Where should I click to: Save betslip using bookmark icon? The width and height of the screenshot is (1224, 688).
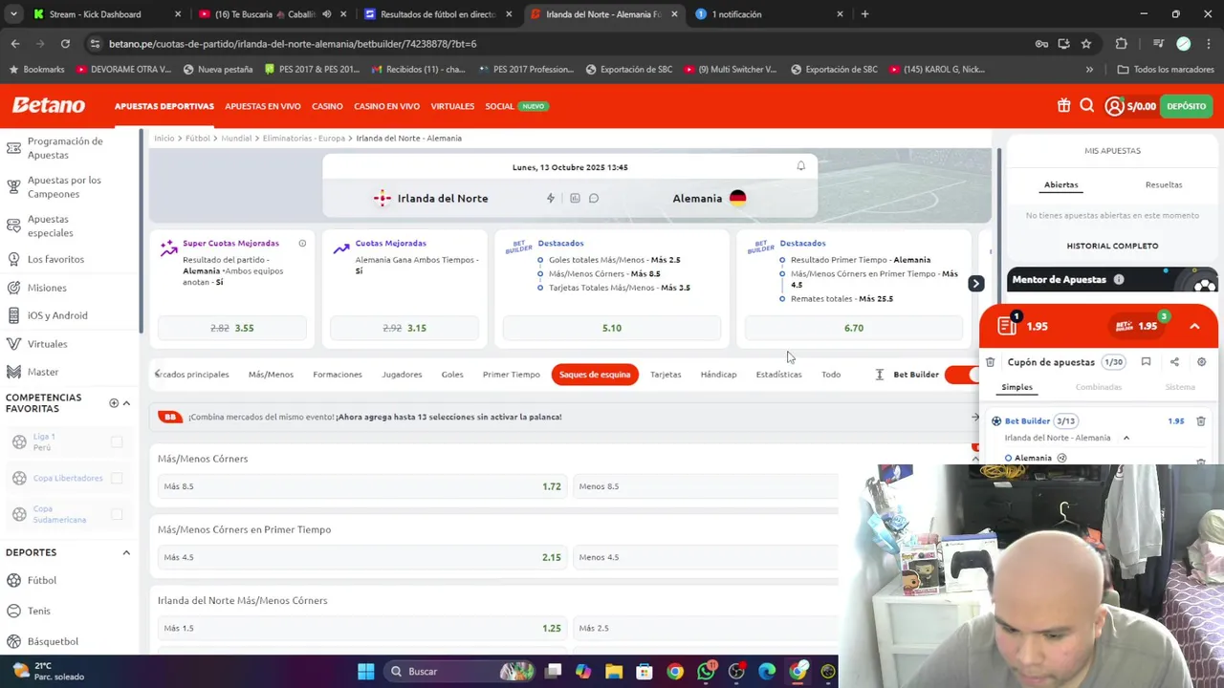coord(1146,362)
